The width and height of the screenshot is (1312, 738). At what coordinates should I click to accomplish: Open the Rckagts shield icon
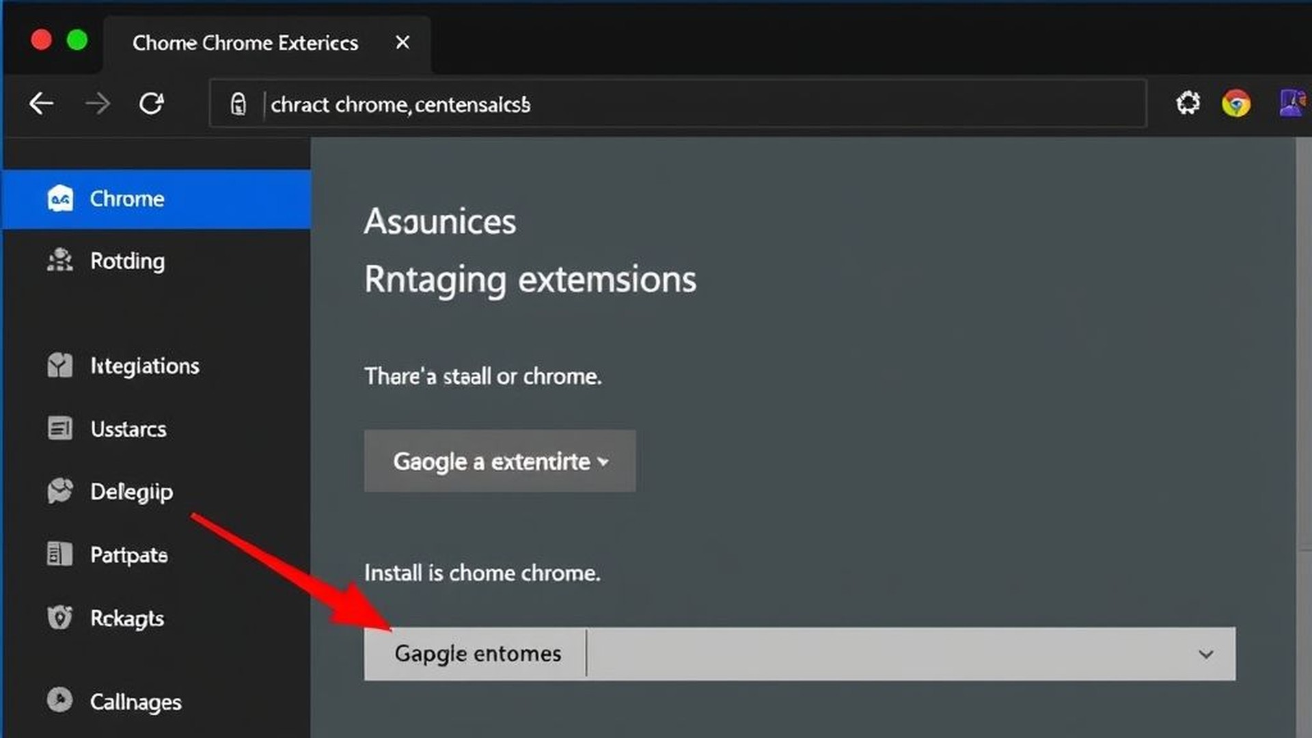point(61,617)
